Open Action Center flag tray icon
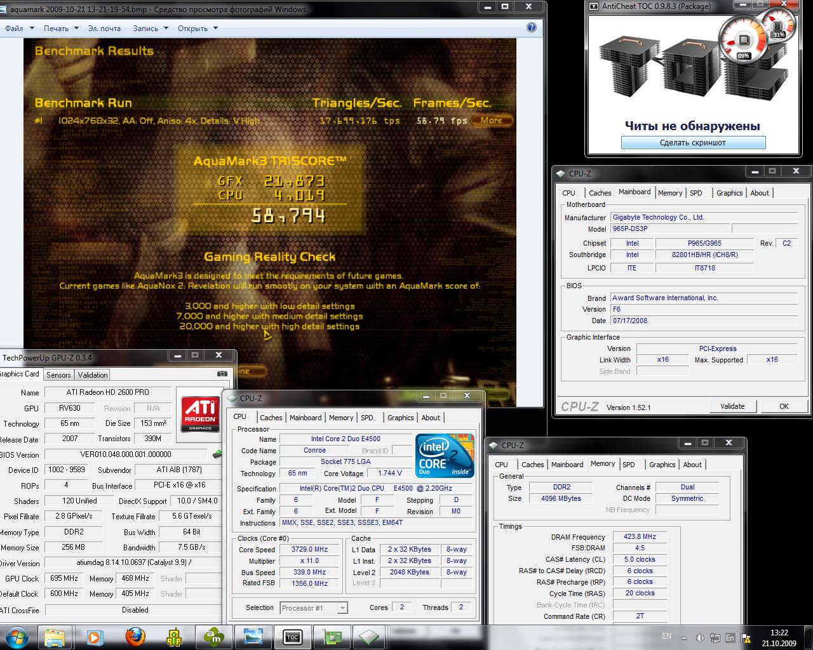The height and width of the screenshot is (650, 813). pyautogui.click(x=746, y=637)
